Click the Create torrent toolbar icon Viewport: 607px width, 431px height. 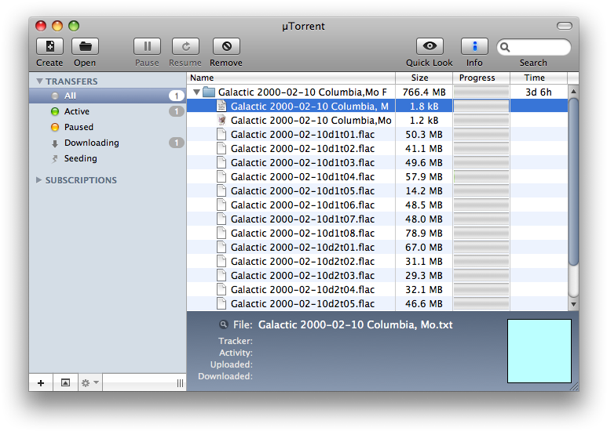point(49,46)
